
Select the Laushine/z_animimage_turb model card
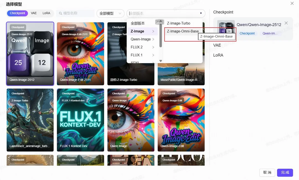30,120
